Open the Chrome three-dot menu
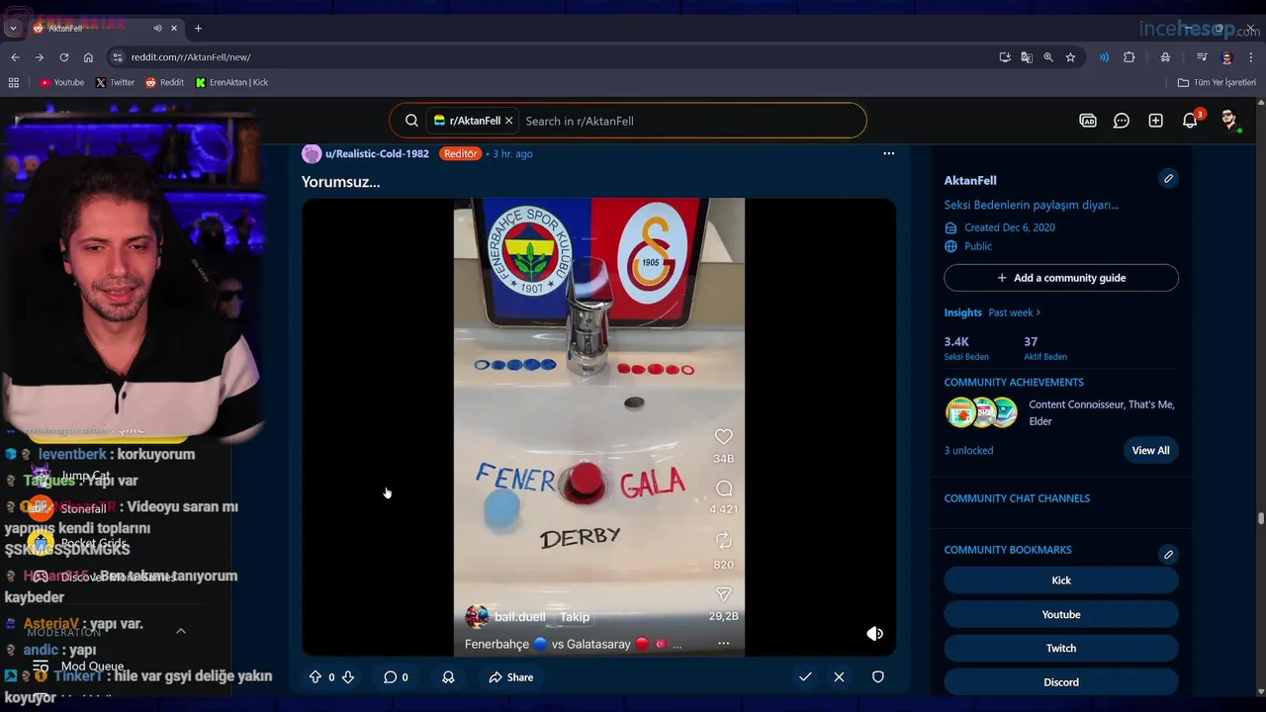Image resolution: width=1266 pixels, height=712 pixels. [1251, 57]
